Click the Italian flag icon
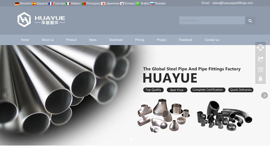 pyautogui.click(x=68, y=4)
